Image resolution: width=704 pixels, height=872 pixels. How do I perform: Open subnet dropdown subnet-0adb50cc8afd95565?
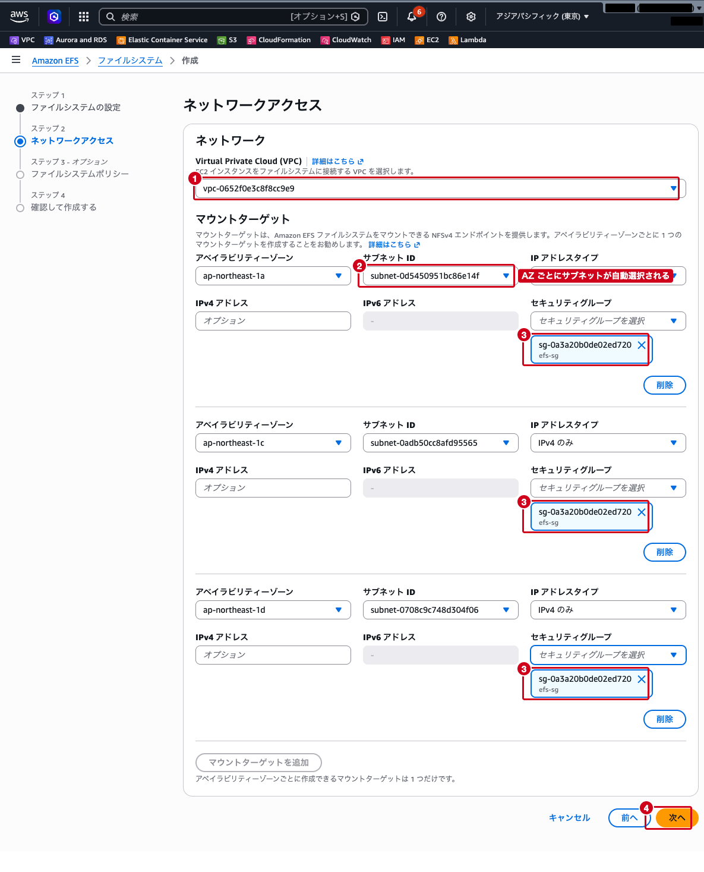tap(440, 443)
